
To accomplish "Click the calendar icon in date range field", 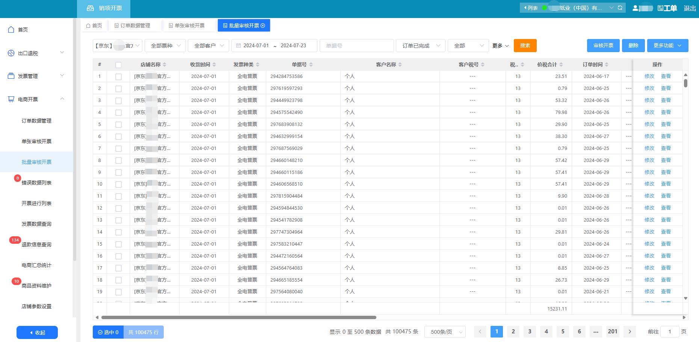I will (x=238, y=46).
